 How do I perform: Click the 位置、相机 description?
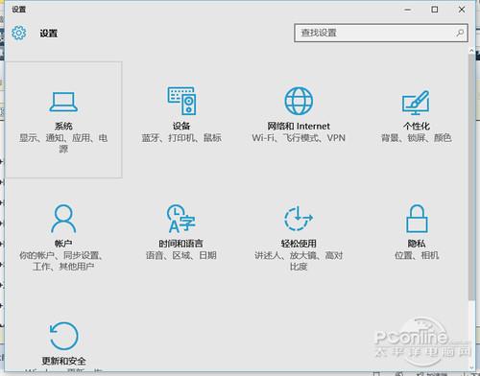(417, 255)
